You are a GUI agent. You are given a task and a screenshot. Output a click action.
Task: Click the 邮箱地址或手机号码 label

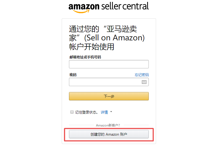point(85,57)
